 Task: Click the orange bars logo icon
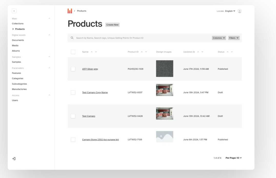(x=70, y=11)
